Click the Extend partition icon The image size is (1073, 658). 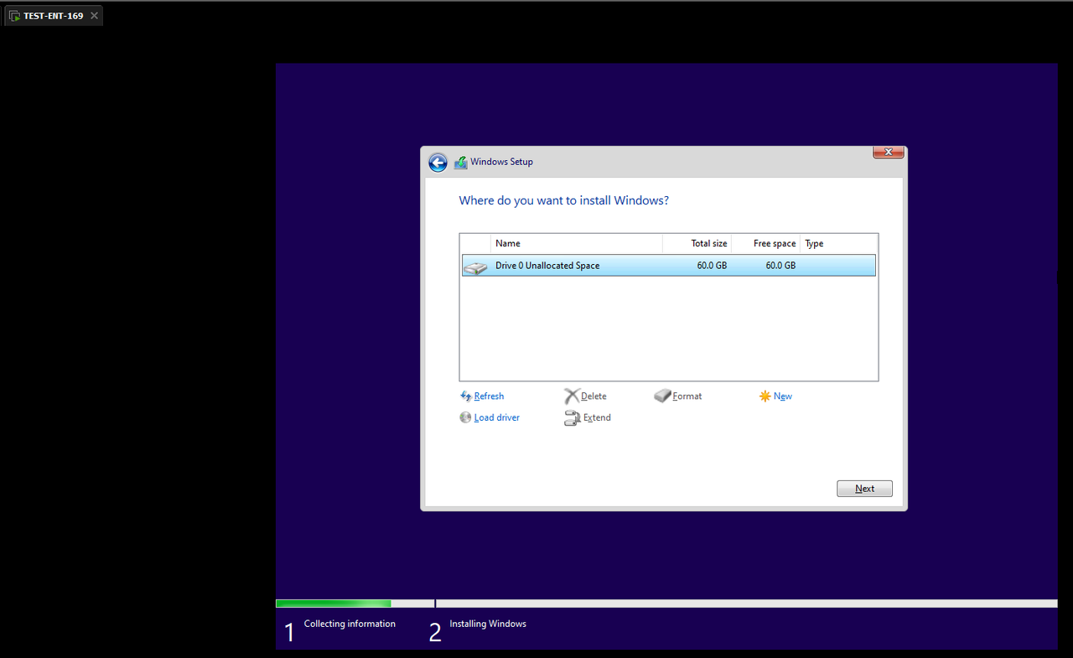click(x=572, y=418)
